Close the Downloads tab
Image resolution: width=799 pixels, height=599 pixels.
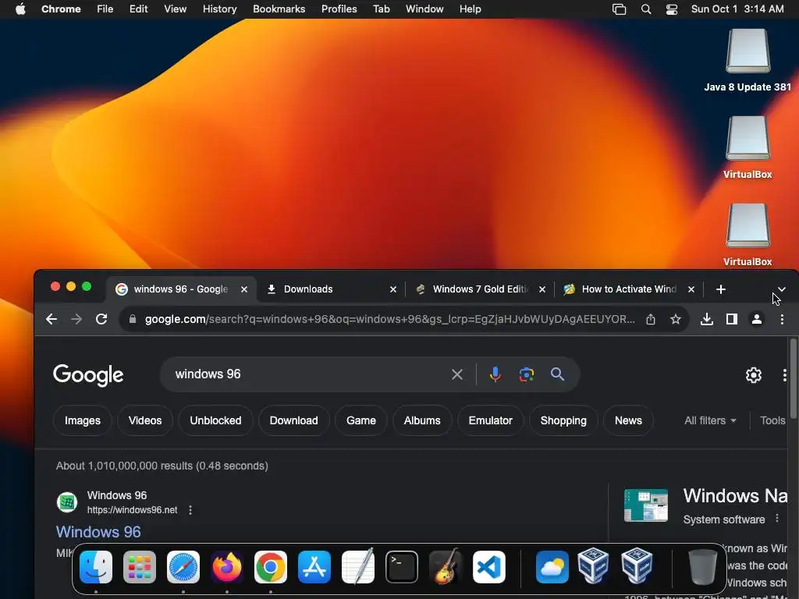[x=393, y=289]
